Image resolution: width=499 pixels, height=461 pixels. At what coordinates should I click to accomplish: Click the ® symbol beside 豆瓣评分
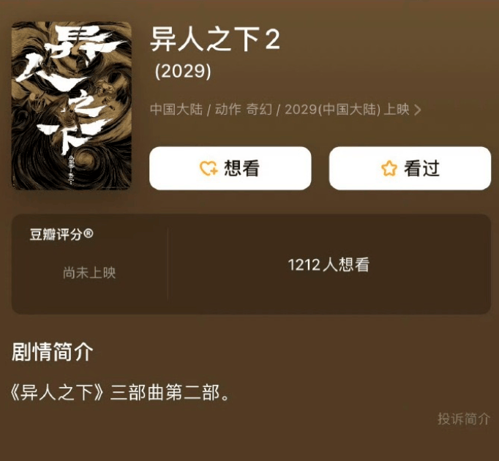89,234
